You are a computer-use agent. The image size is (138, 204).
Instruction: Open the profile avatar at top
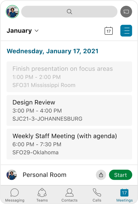pyautogui.click(x=12, y=12)
